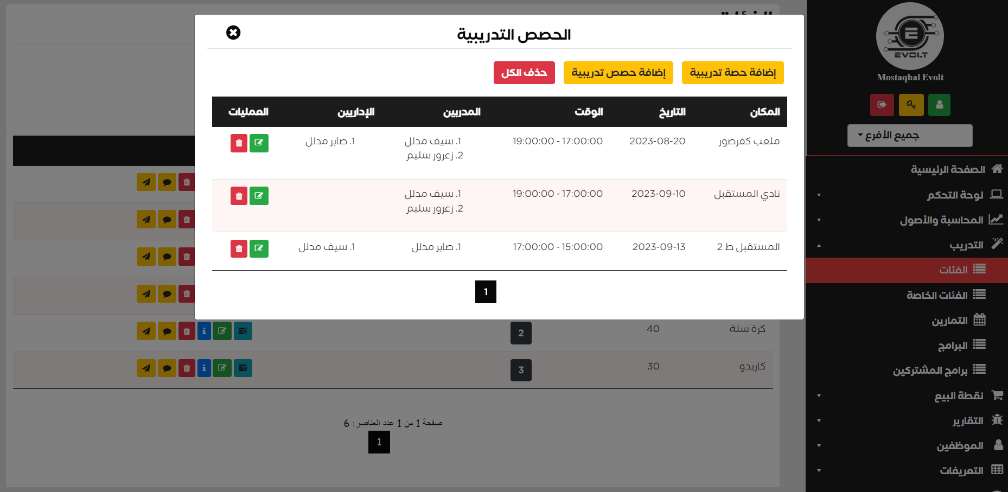This screenshot has height=492, width=1008.
Task: Click the إضافة حصة تدريبية button
Action: (x=732, y=73)
